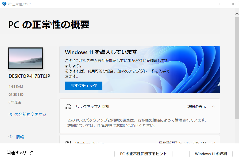Click the question mark info icon
Viewport: 239px width, 161px height.
click(10, 136)
